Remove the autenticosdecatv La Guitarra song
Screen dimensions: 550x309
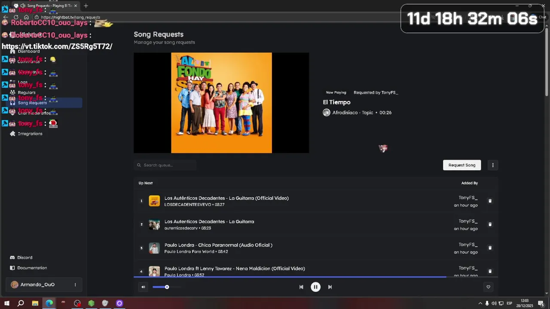[490, 224]
